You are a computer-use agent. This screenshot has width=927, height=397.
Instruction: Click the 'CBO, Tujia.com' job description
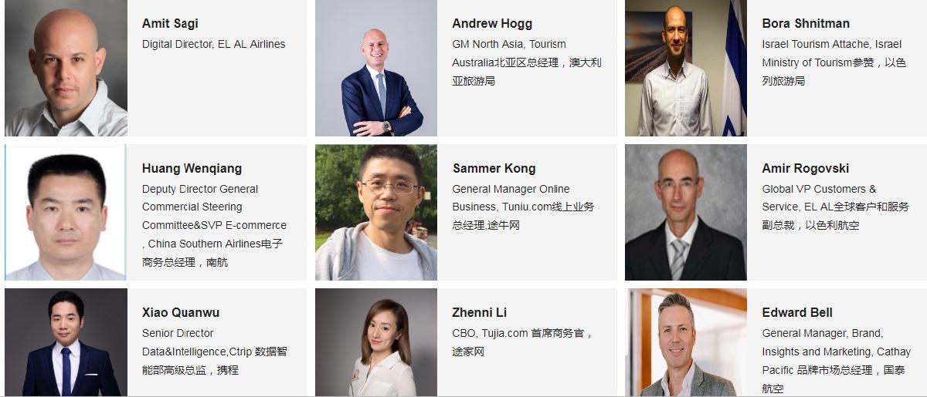pyautogui.click(x=522, y=342)
